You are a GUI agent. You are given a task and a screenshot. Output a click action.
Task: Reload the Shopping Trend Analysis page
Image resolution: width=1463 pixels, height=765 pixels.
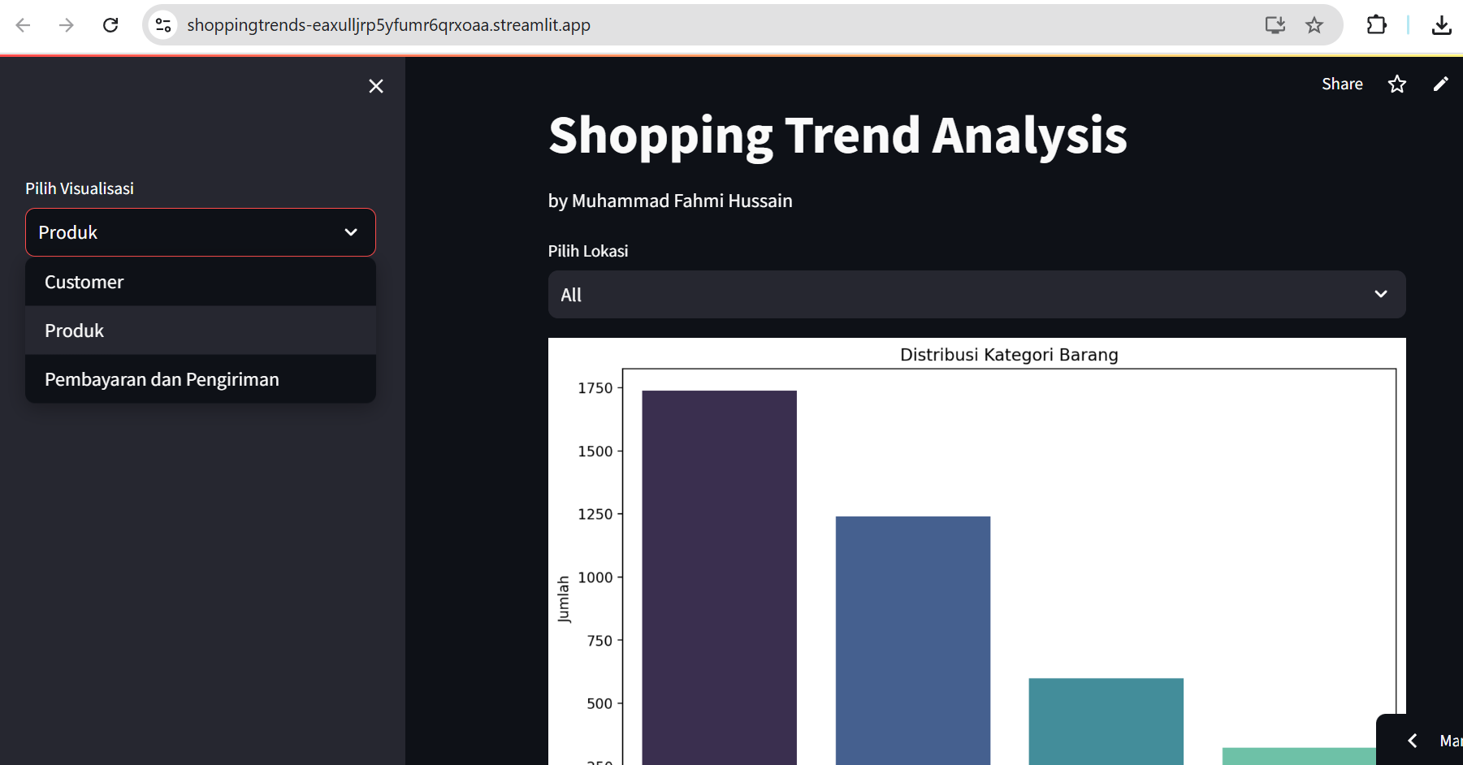(111, 24)
